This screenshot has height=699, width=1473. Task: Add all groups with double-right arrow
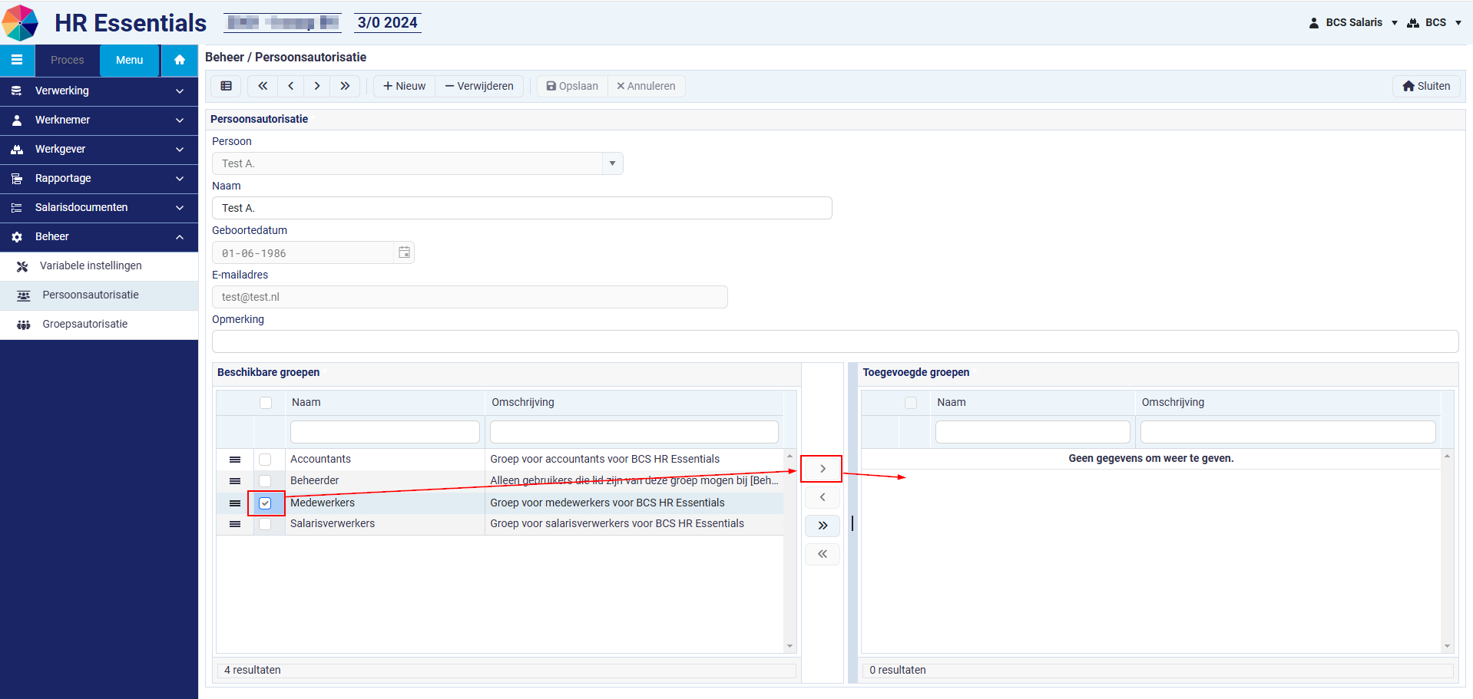[822, 526]
